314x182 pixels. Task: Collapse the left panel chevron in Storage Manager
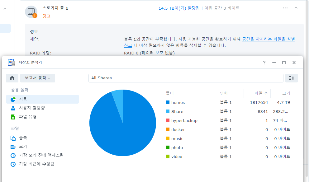pos(5,9)
